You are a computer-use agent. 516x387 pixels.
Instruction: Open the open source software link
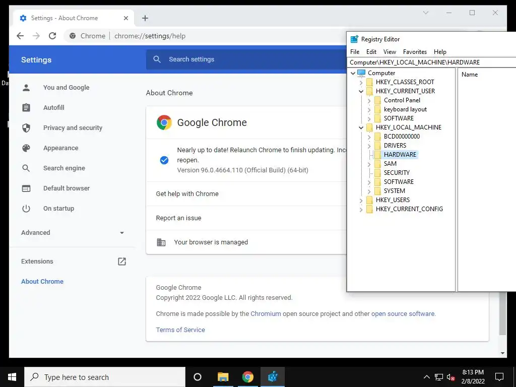point(403,313)
